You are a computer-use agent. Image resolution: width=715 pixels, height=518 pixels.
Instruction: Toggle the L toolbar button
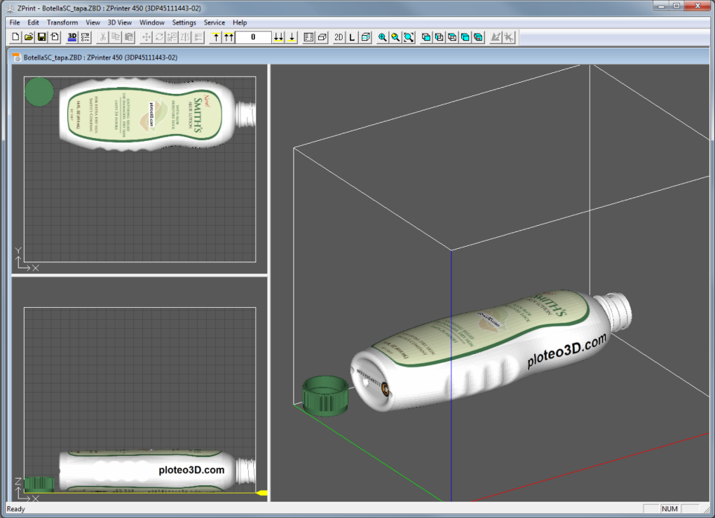(x=352, y=37)
